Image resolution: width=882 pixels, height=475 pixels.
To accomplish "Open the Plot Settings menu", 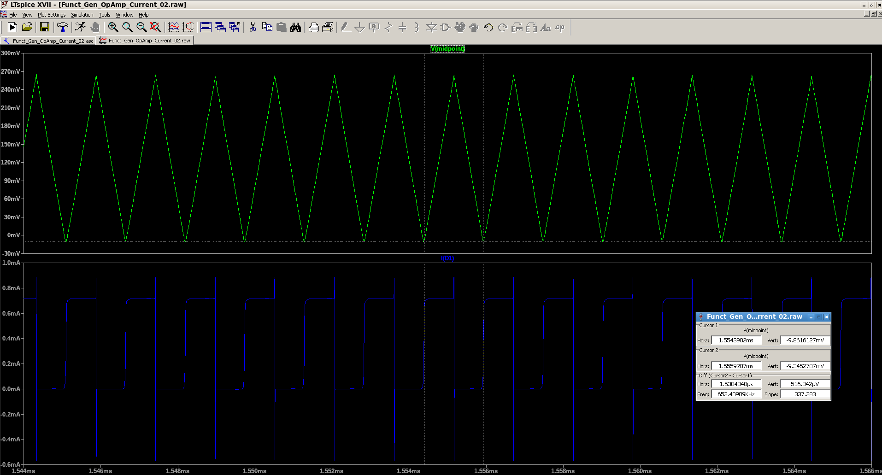I will click(x=52, y=15).
